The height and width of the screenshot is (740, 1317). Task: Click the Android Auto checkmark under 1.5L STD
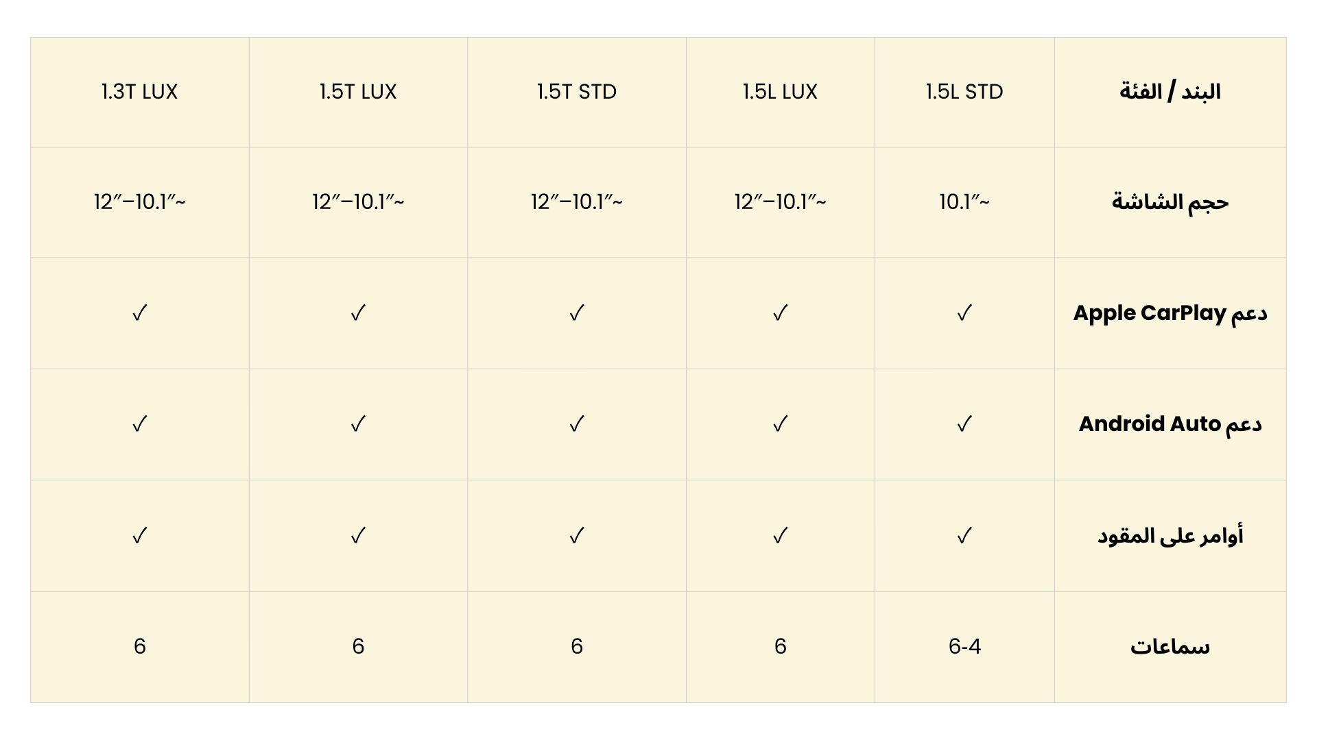[x=964, y=424]
